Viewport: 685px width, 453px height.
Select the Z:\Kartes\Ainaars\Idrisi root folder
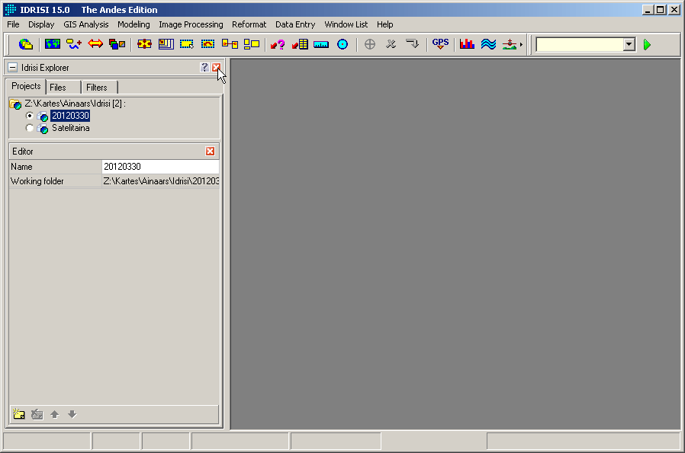(x=76, y=104)
